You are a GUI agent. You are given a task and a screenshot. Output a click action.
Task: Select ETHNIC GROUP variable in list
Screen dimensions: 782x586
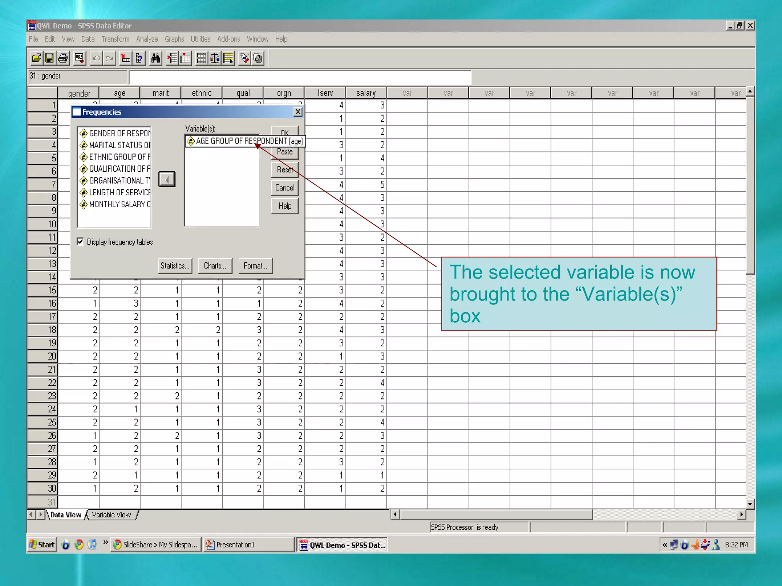(x=115, y=157)
